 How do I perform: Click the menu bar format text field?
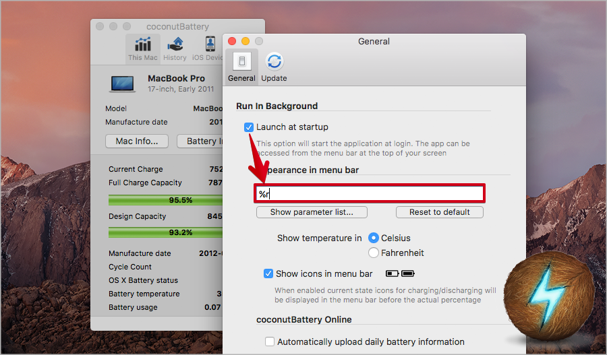[x=370, y=193]
